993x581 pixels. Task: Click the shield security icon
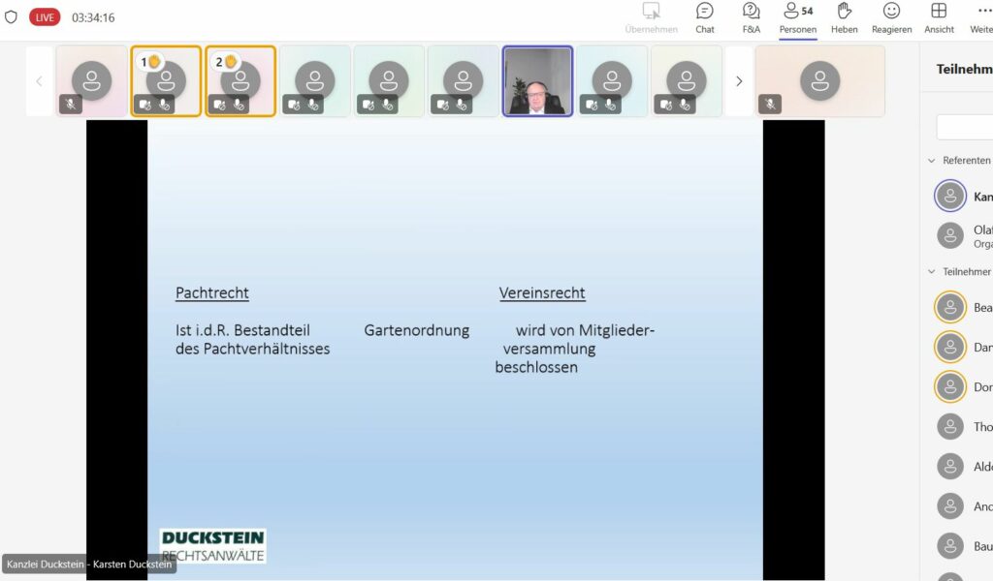pos(12,17)
